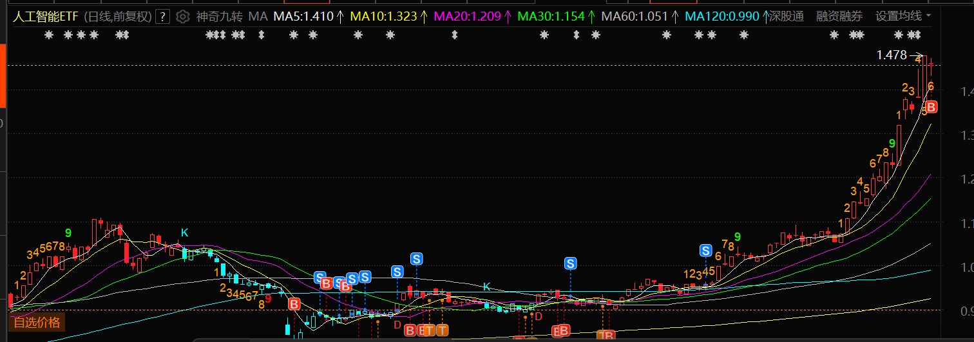
Task: Click the 自选价格 label at chart bottom-left
Action: [x=37, y=322]
